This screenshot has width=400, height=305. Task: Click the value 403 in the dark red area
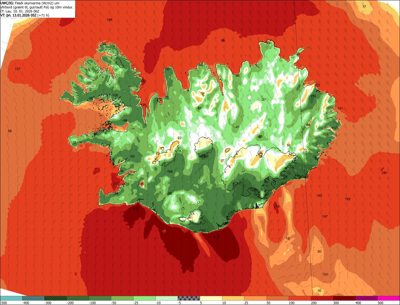tap(216, 236)
